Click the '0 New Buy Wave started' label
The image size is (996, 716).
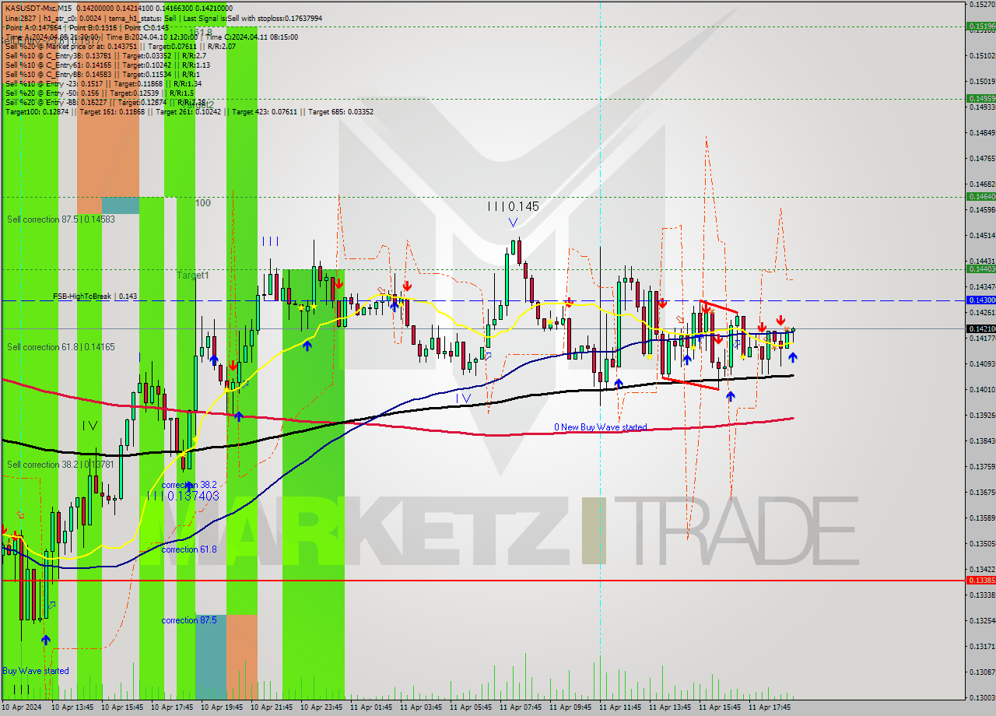pos(600,427)
